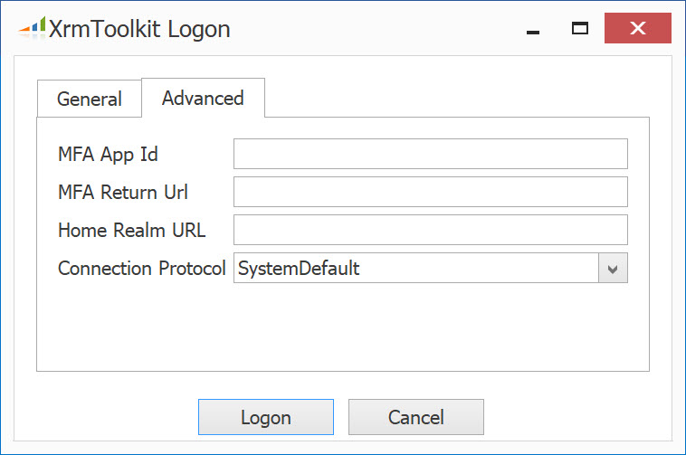Click the Connection Protocol label
Viewport: 686px width, 455px height.
coord(142,269)
